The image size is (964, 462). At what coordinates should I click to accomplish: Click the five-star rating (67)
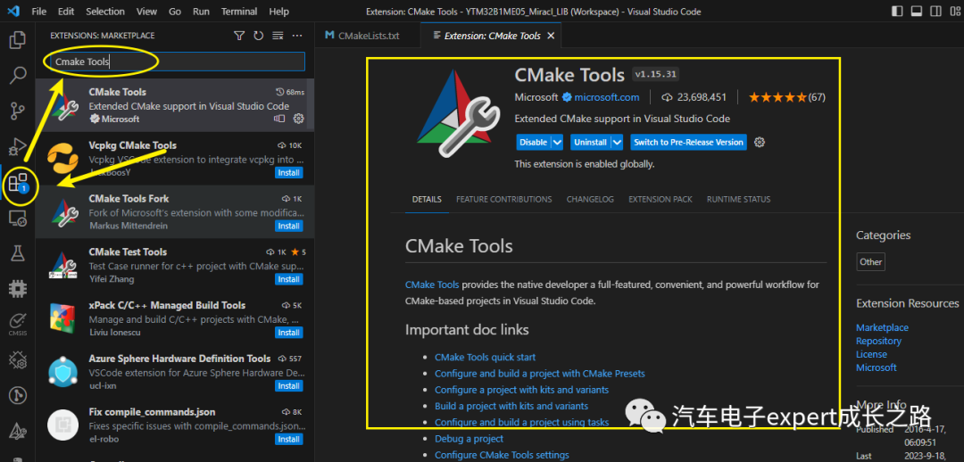point(787,97)
